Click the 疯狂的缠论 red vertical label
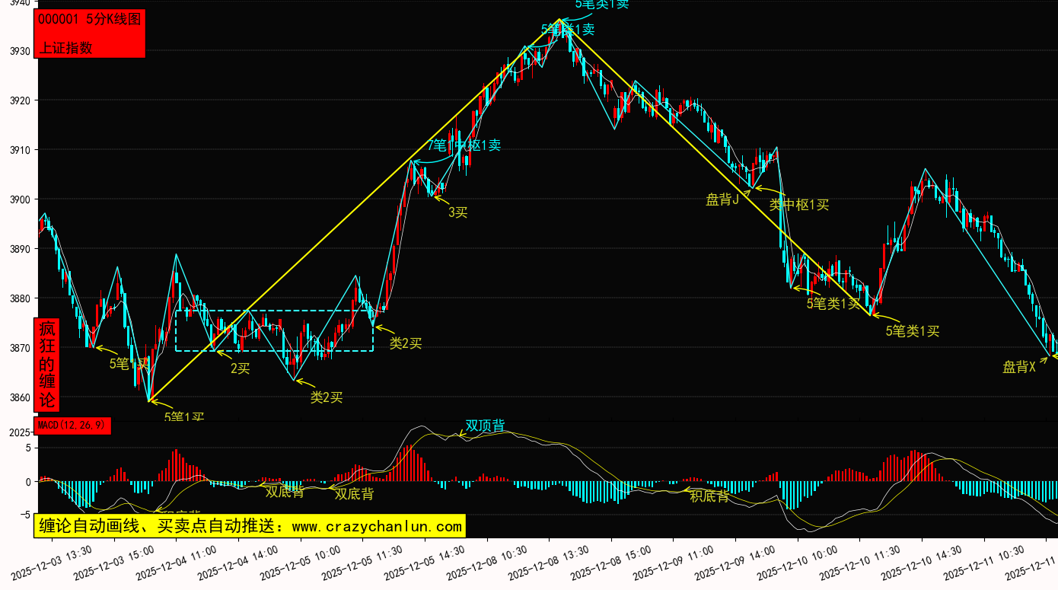Screen dimensions: 1058x590 47,364
